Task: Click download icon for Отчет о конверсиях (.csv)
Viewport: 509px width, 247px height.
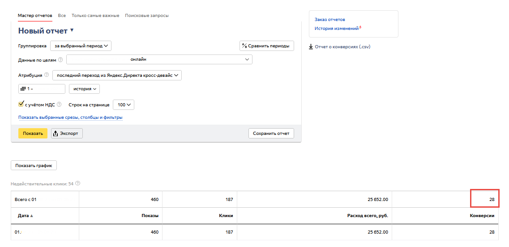Action: 311,46
